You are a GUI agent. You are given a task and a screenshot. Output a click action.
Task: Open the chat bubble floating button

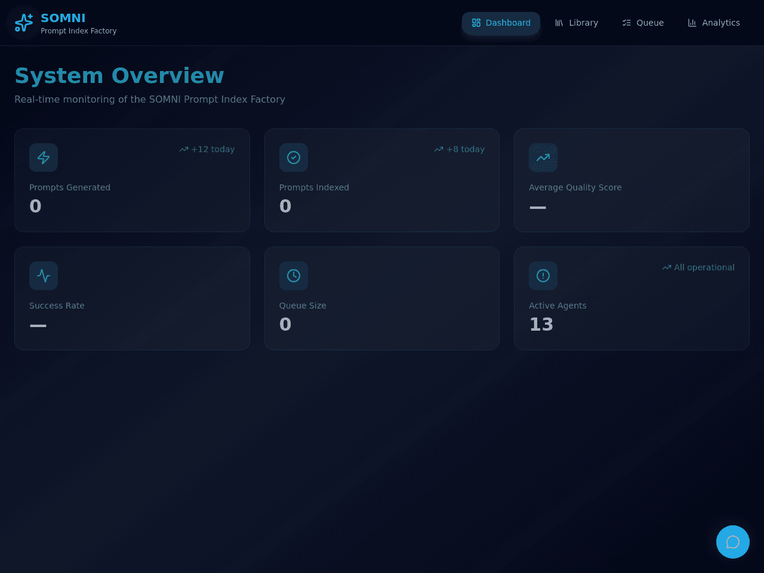pos(733,542)
